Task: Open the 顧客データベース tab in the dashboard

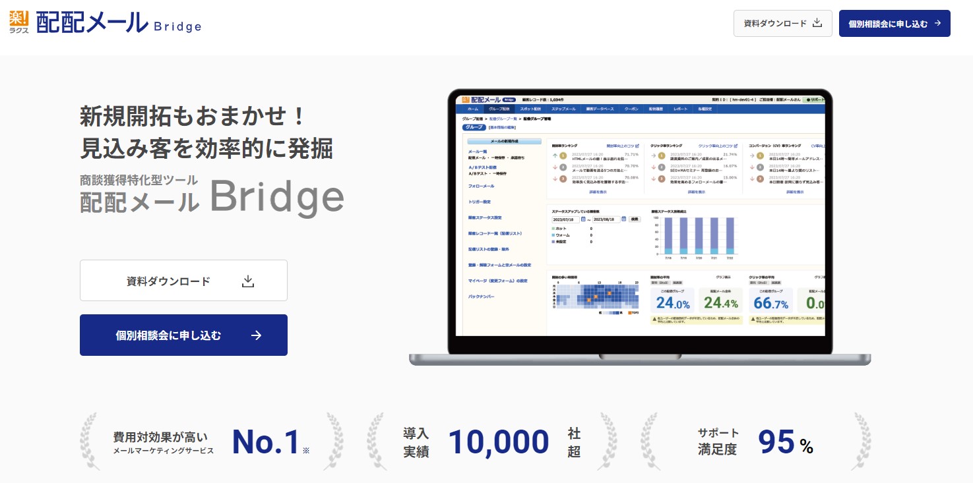Action: point(600,109)
